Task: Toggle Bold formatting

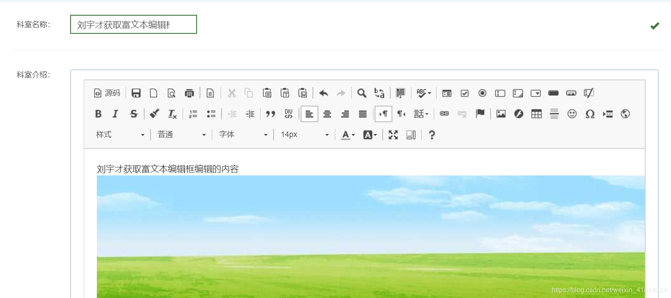Action: [x=99, y=114]
